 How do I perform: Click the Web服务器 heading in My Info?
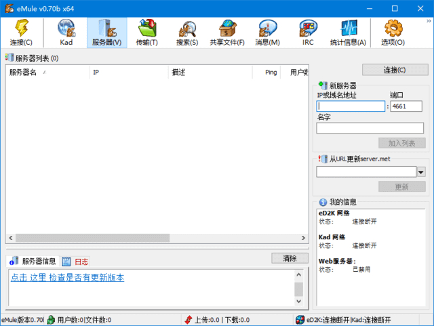click(337, 261)
